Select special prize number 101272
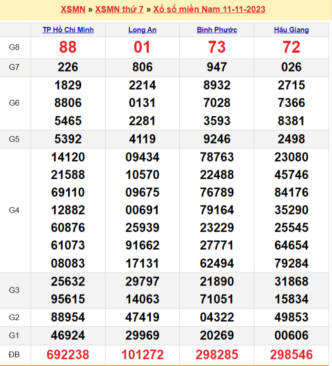Viewport: 332px width, 366px height. 142,355
